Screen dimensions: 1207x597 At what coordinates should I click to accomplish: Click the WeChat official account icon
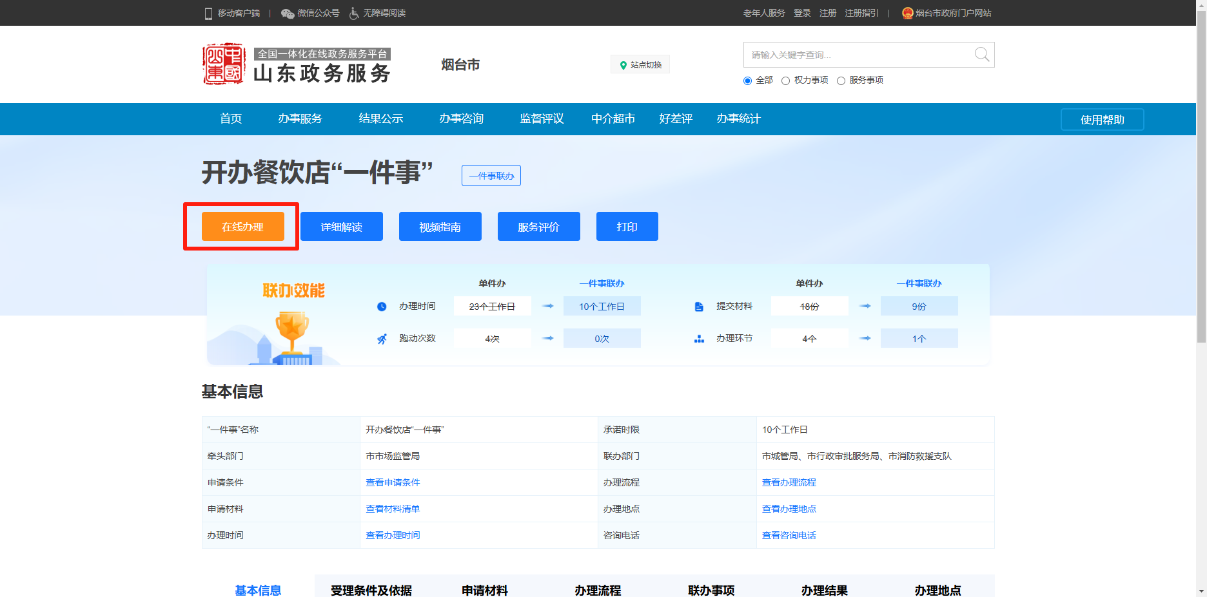click(x=288, y=14)
